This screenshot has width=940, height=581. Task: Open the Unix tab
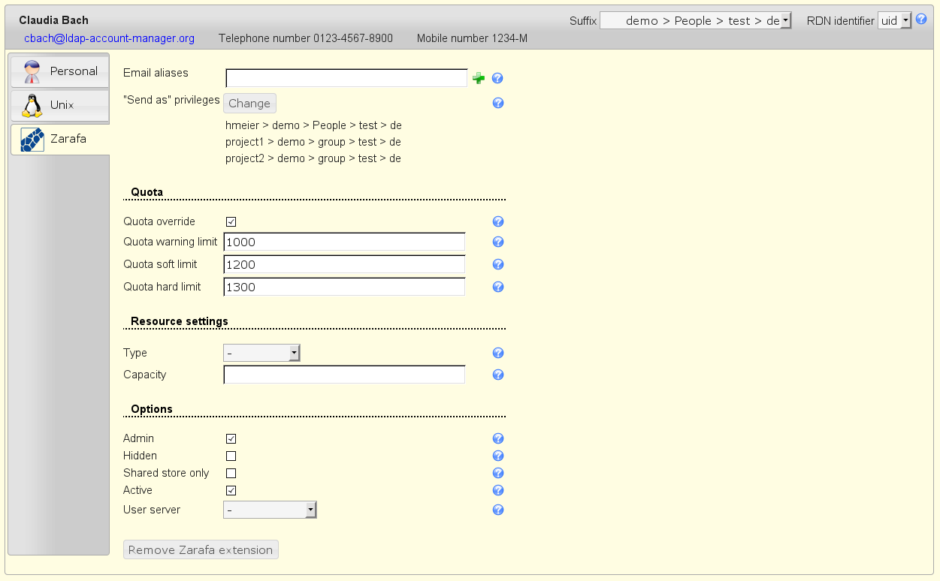(60, 105)
